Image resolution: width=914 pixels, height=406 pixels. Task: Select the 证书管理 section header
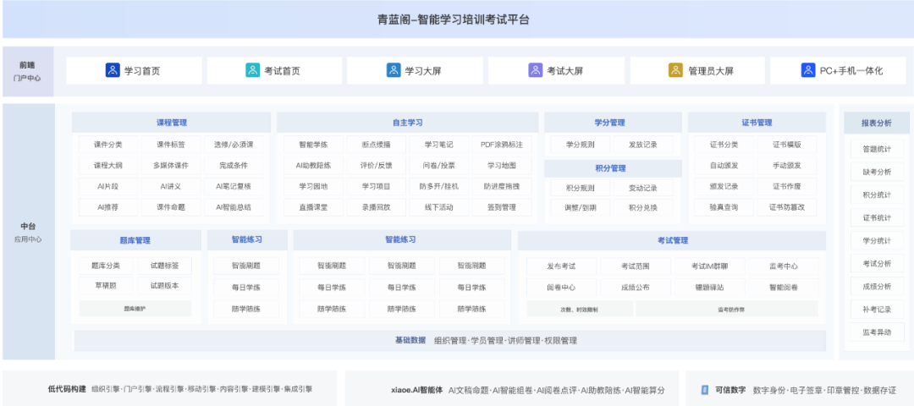pos(757,123)
